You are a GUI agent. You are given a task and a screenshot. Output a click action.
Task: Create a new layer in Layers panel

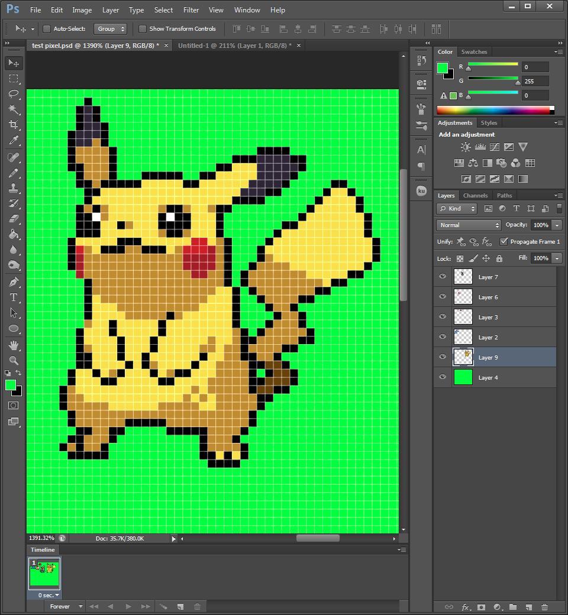point(529,607)
